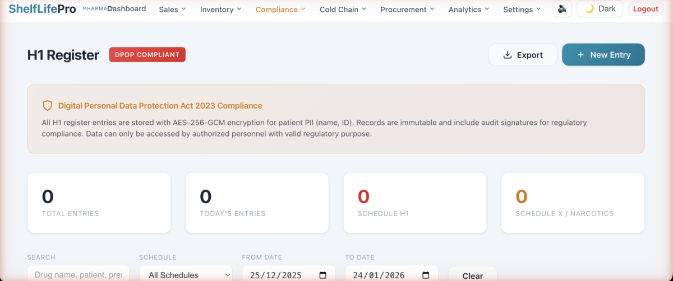The height and width of the screenshot is (281, 673).
Task: Expand the Sales menu
Action: [172, 10]
